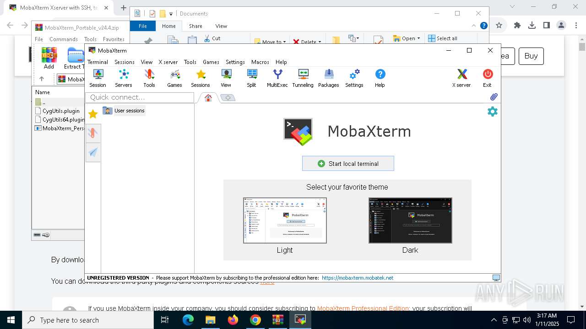586x329 pixels.
Task: Toggle the X server icon
Action: (x=461, y=78)
